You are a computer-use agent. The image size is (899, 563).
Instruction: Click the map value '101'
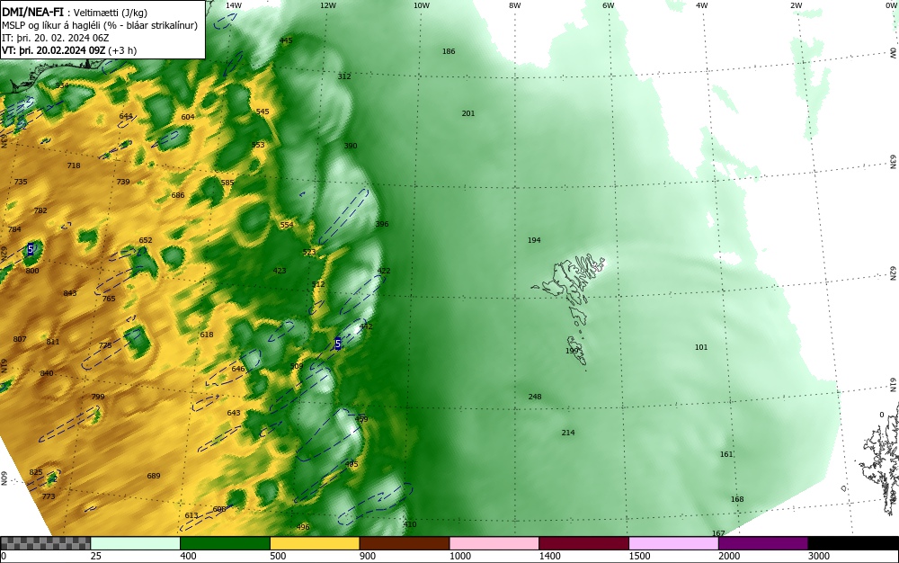[x=701, y=347]
